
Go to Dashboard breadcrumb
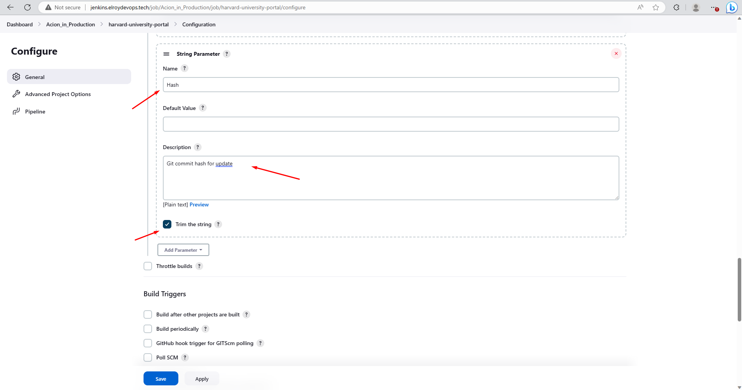point(20,24)
